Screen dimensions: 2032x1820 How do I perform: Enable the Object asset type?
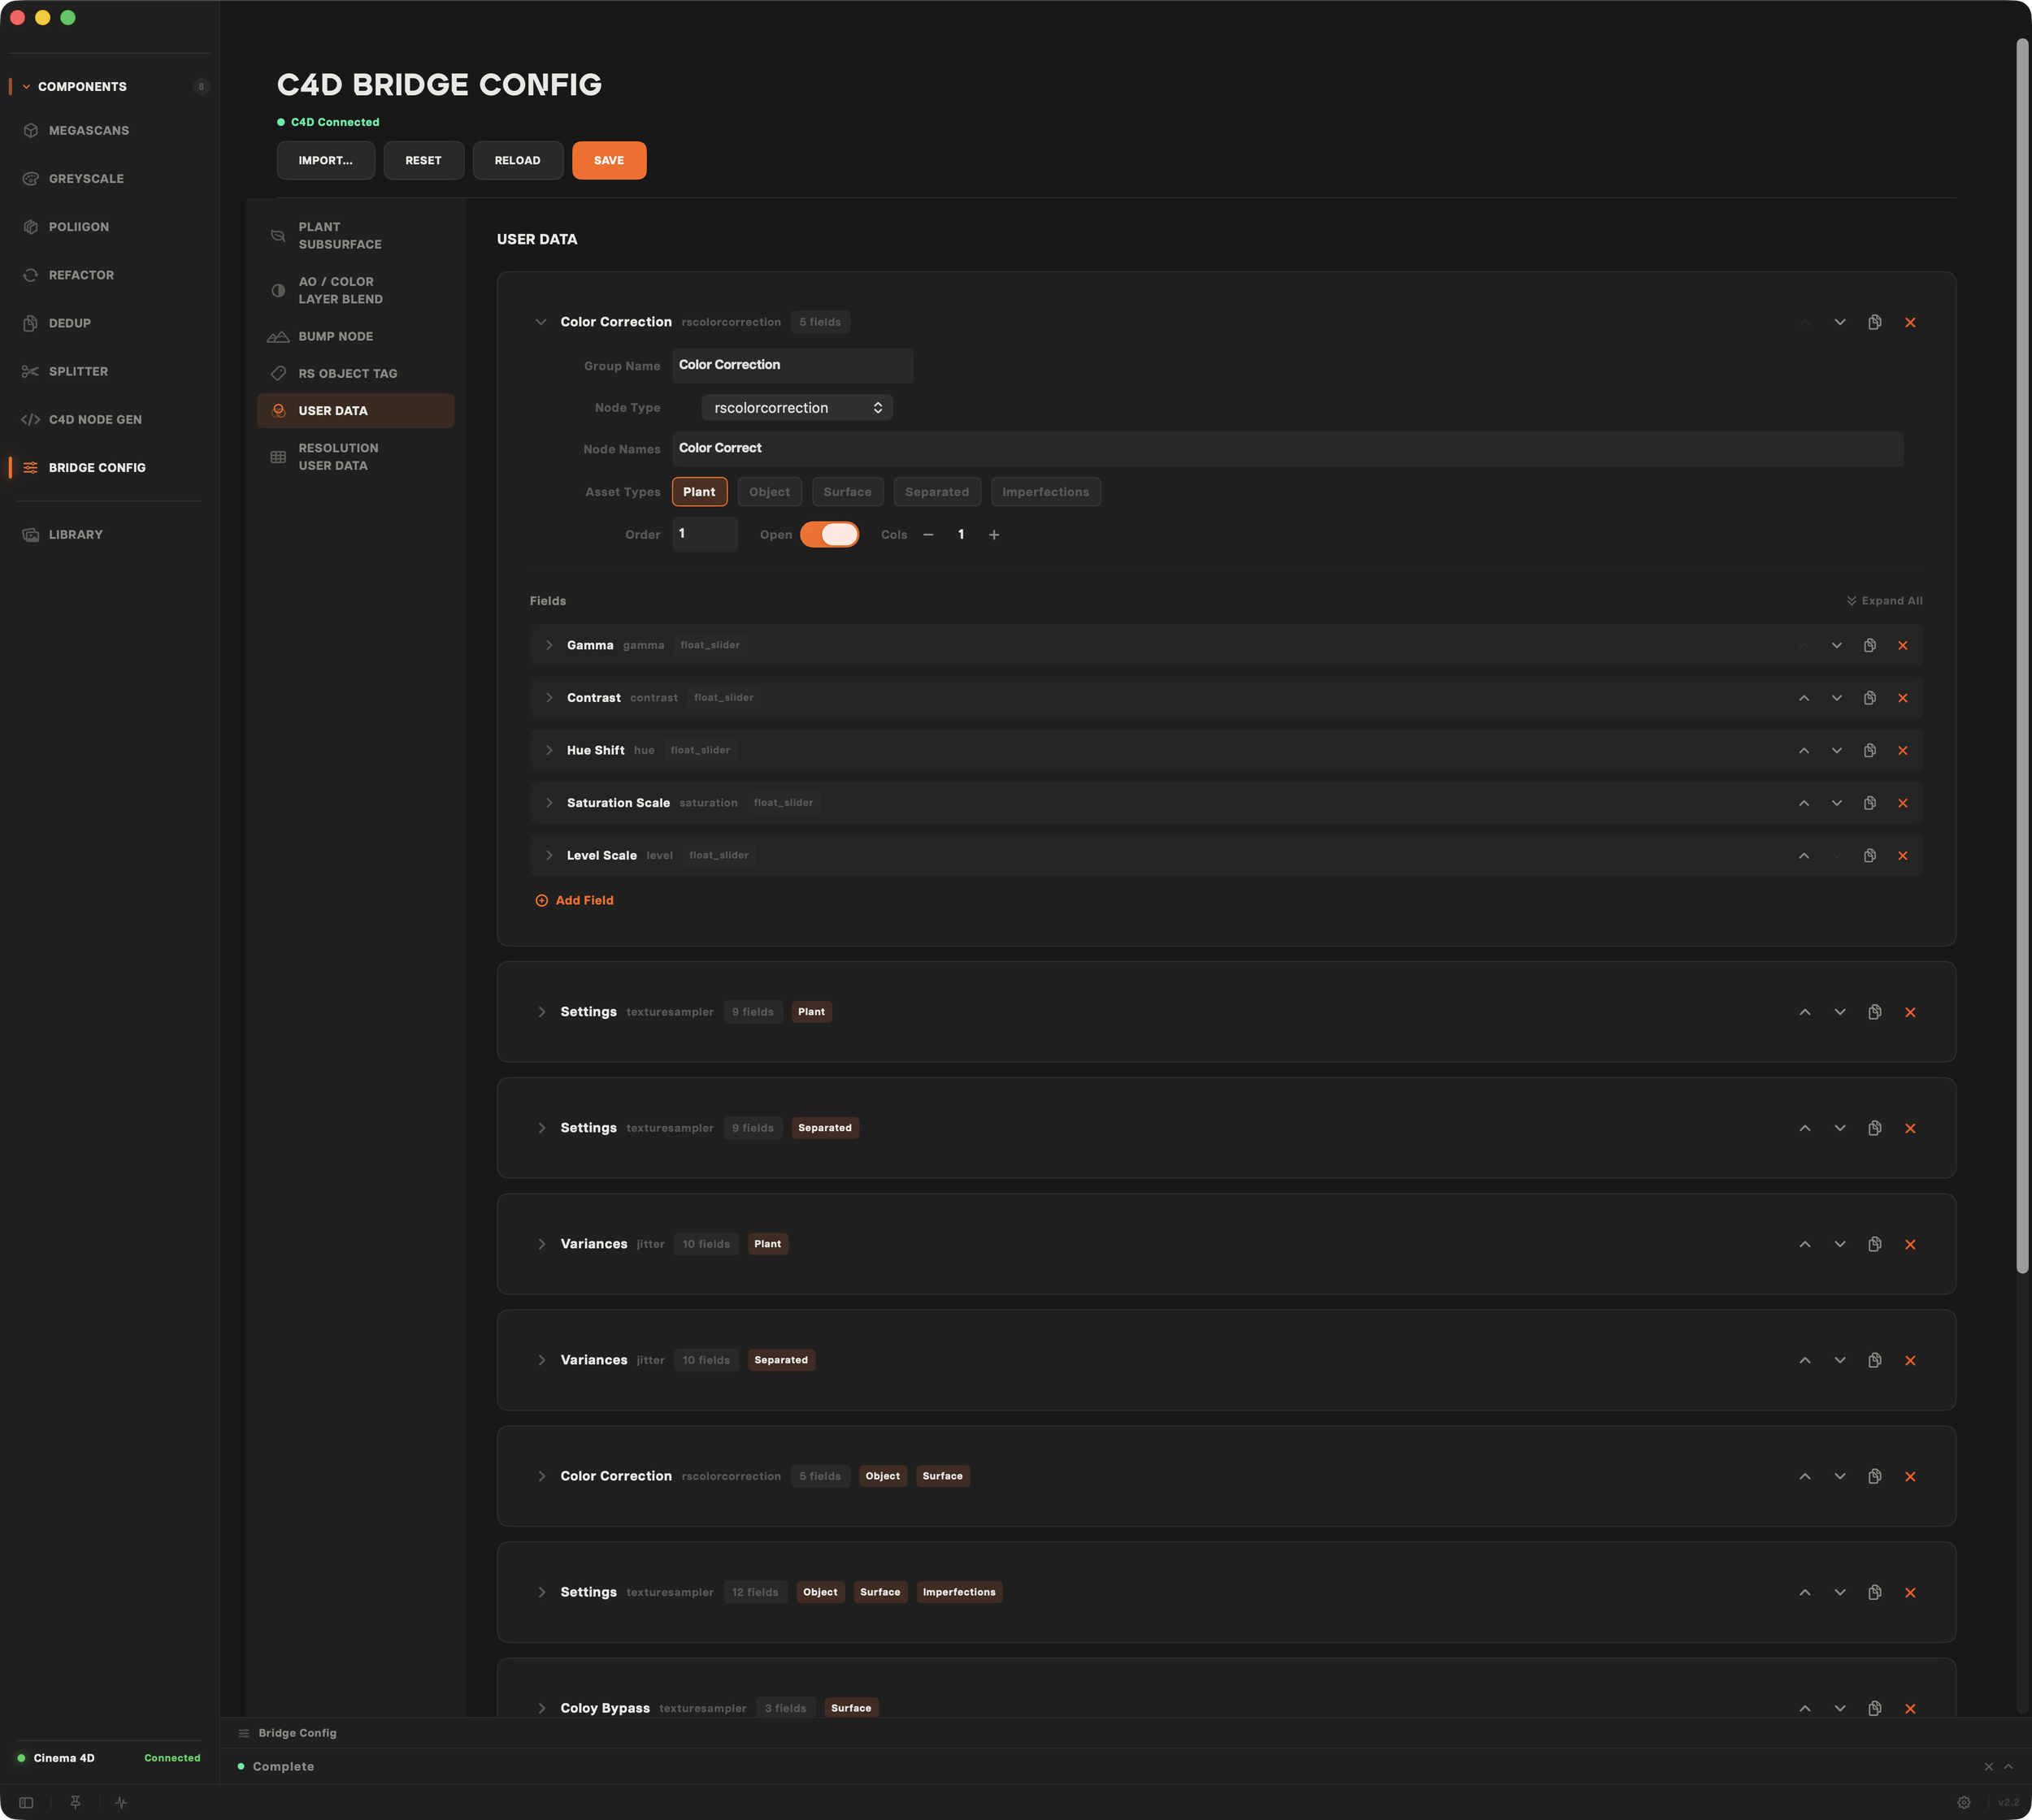coord(768,492)
